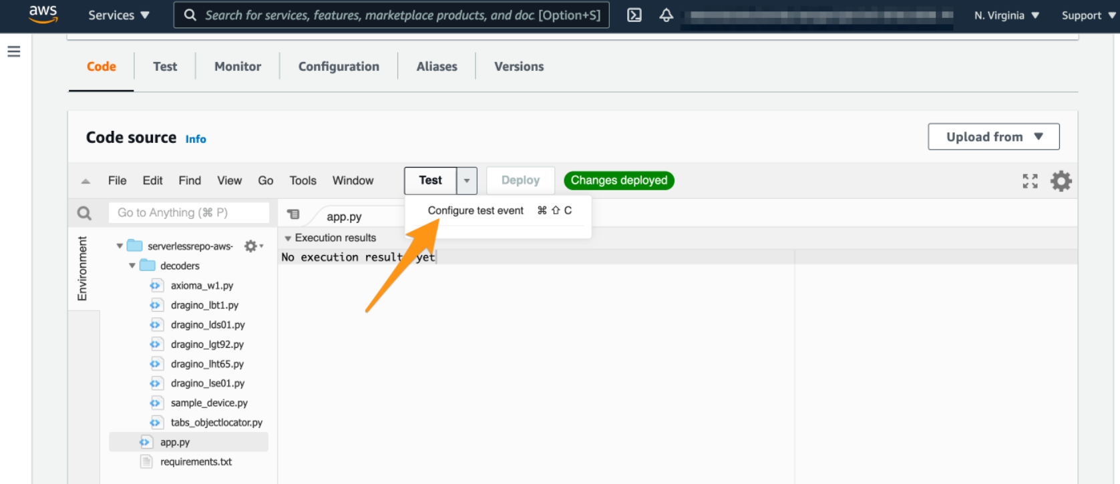Open the Tools menu
This screenshot has height=484, width=1120.
point(303,181)
